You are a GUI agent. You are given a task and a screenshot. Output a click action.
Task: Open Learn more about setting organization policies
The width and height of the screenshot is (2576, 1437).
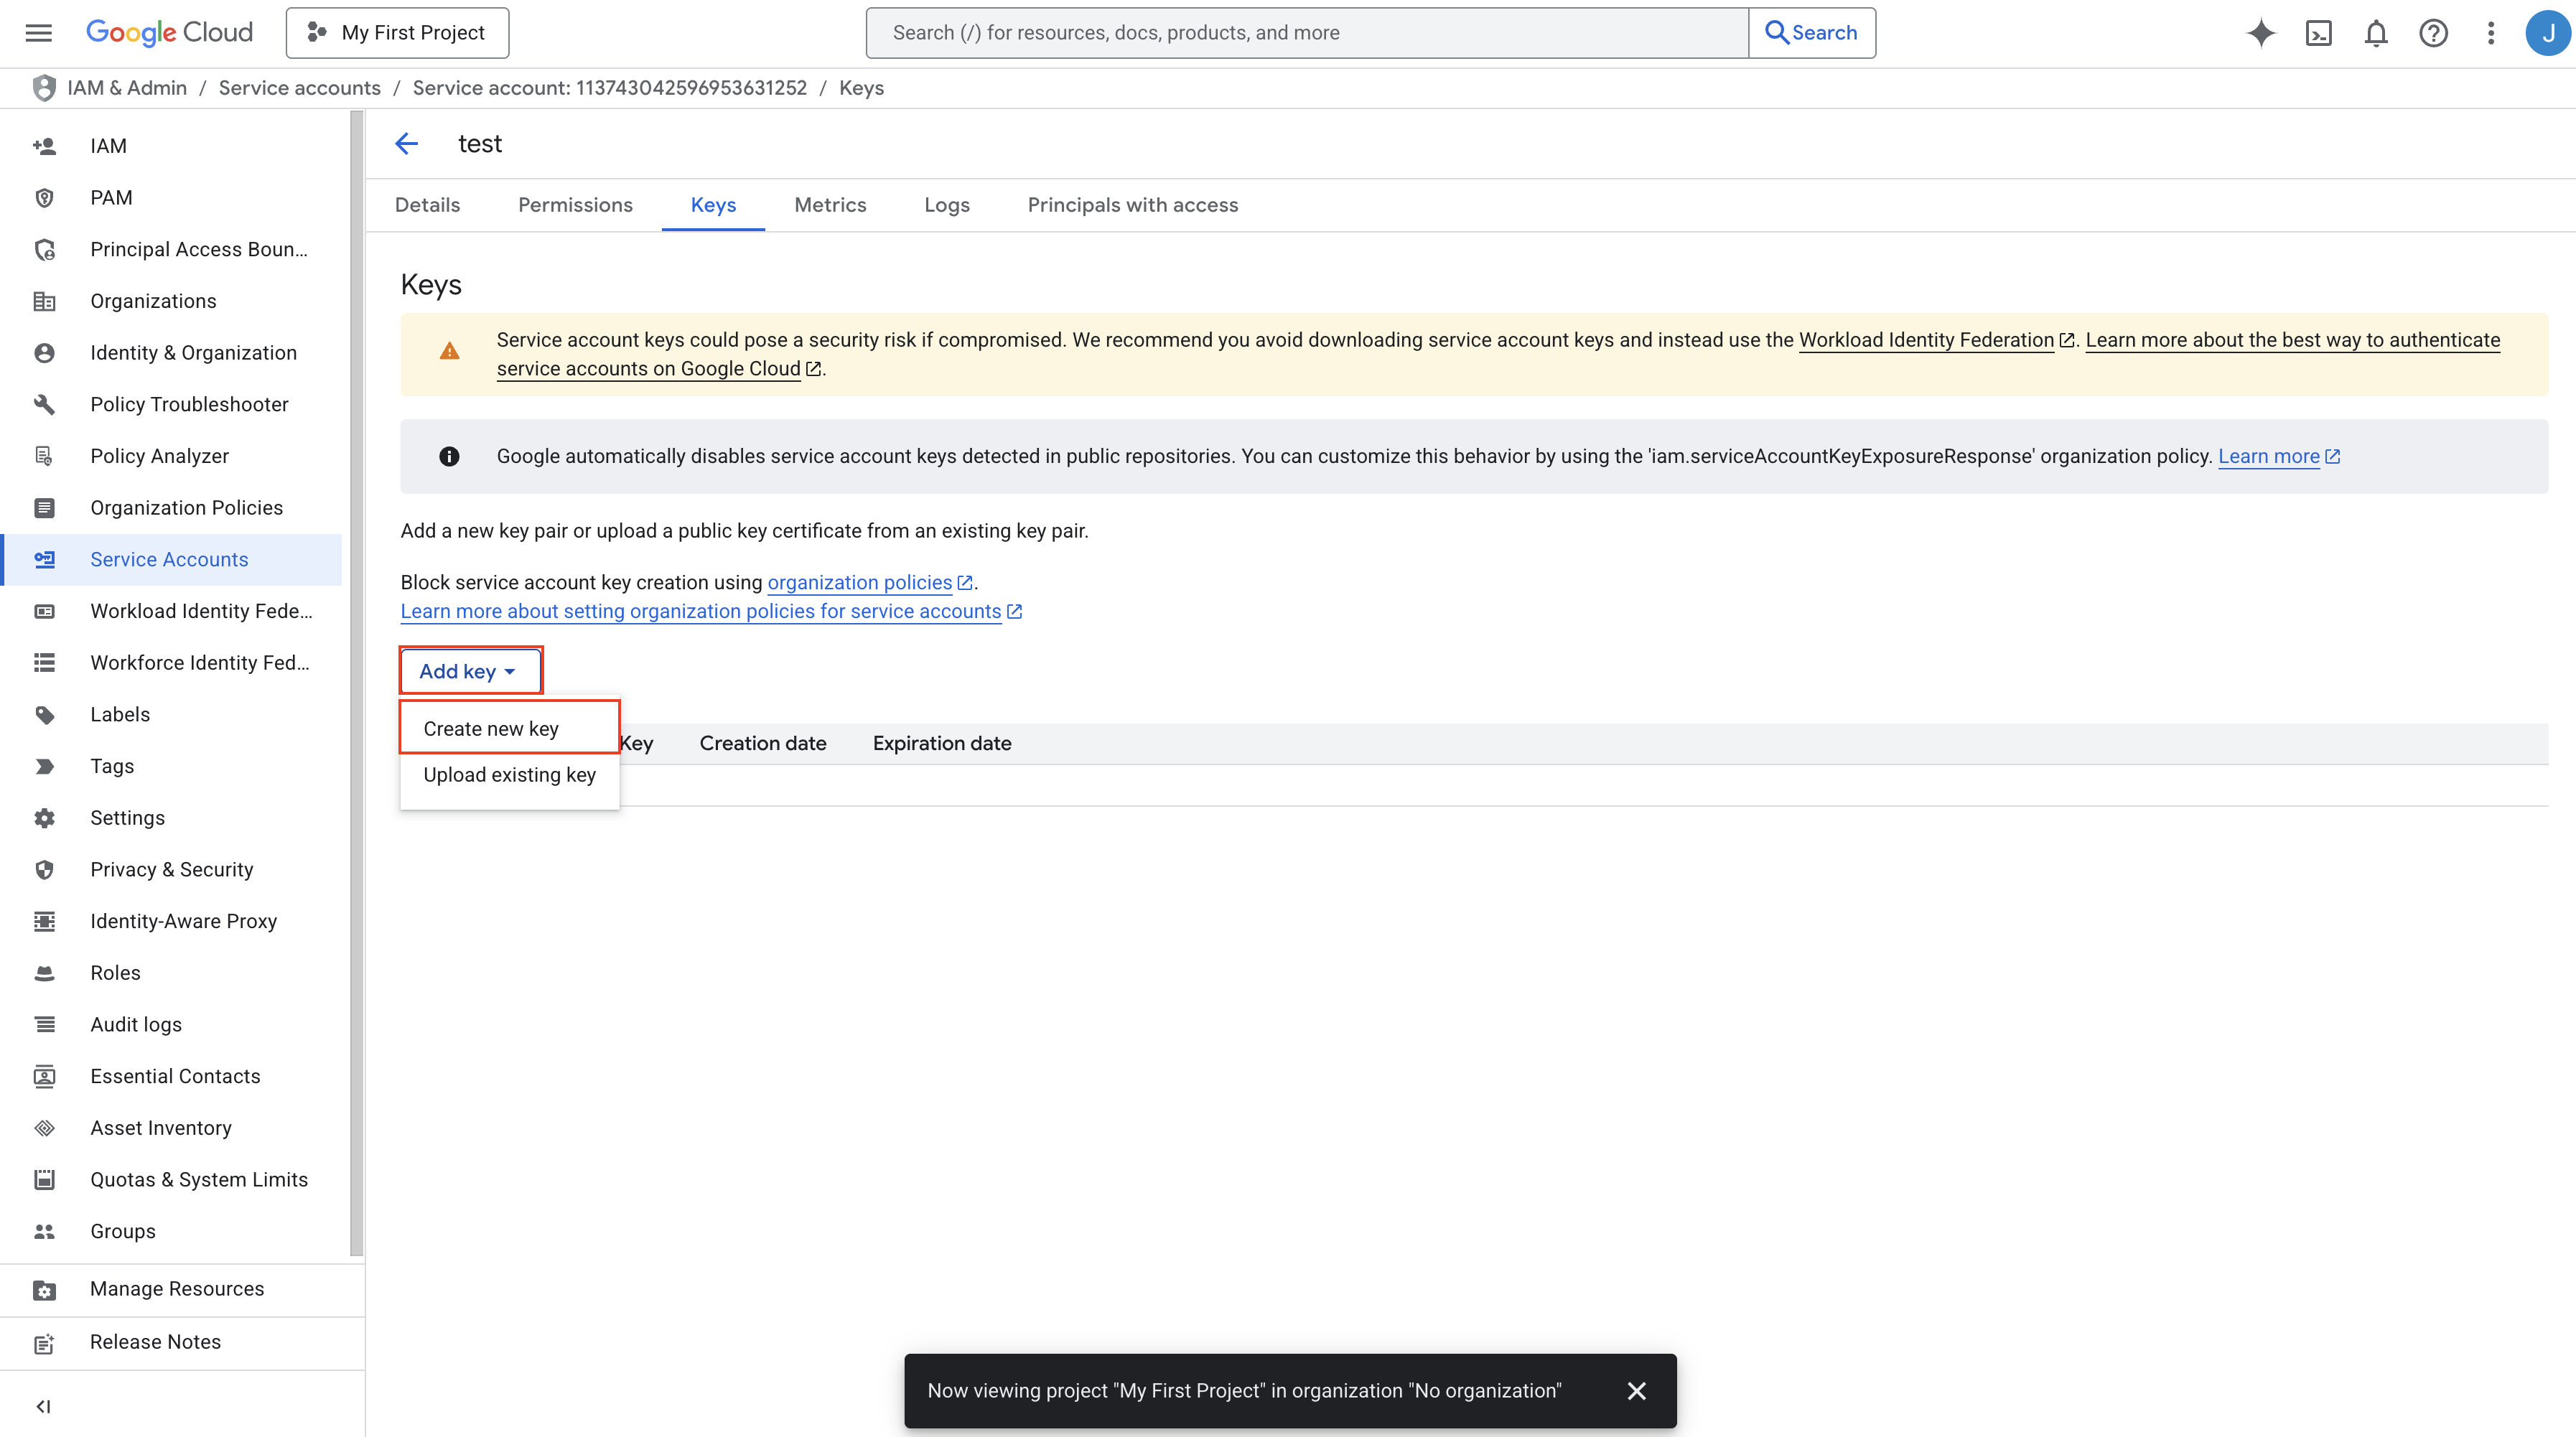[x=700, y=611]
